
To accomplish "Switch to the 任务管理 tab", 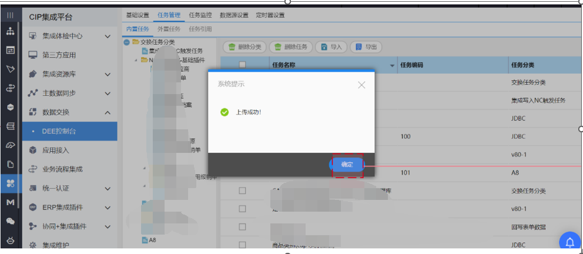I will tap(169, 15).
